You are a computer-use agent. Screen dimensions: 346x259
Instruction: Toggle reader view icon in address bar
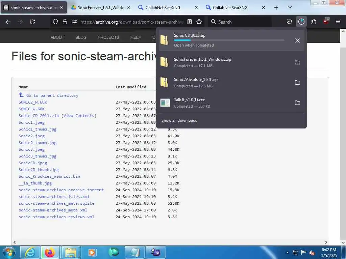coord(189,22)
